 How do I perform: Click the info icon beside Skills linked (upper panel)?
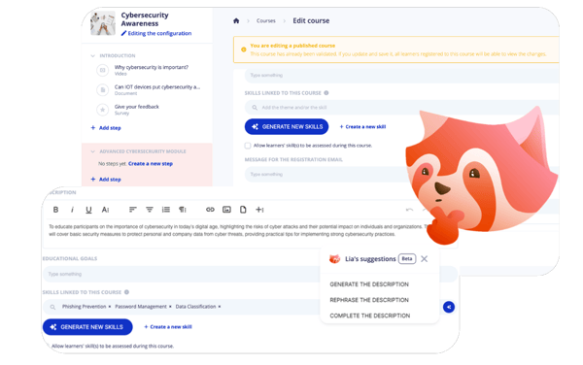pyautogui.click(x=326, y=93)
